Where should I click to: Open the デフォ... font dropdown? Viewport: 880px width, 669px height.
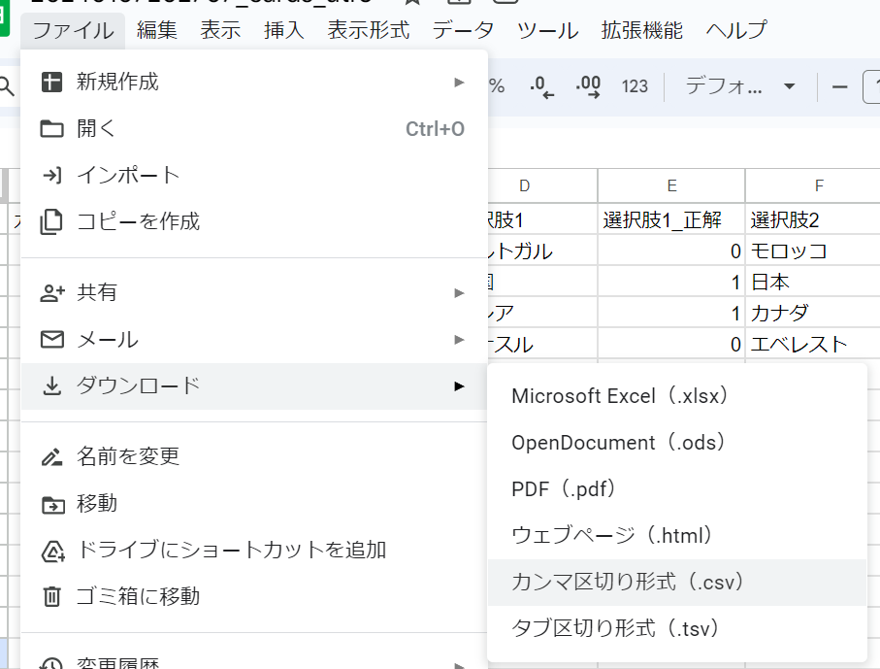pos(740,86)
